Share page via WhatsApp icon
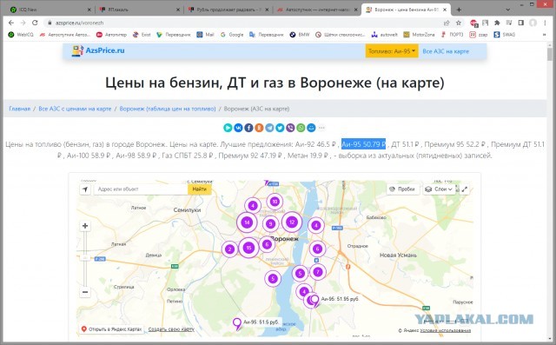Image resolution: width=556 pixels, height=345 pixels. (x=301, y=128)
